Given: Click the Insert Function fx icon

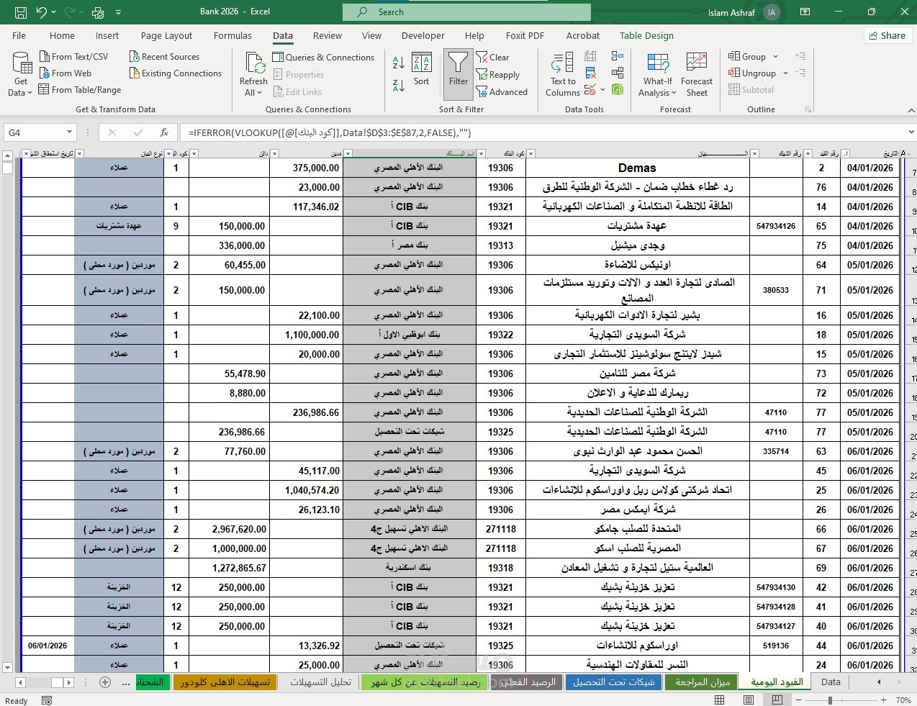Looking at the screenshot, I should [x=164, y=132].
